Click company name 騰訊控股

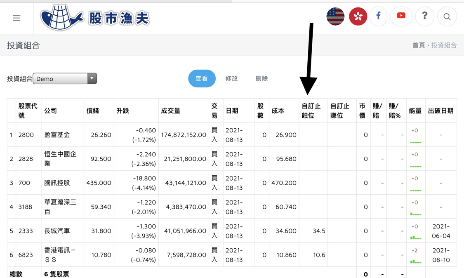[57, 183]
